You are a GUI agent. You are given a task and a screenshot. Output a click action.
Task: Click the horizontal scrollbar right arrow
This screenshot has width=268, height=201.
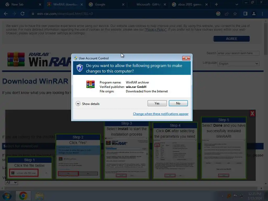[261, 188]
